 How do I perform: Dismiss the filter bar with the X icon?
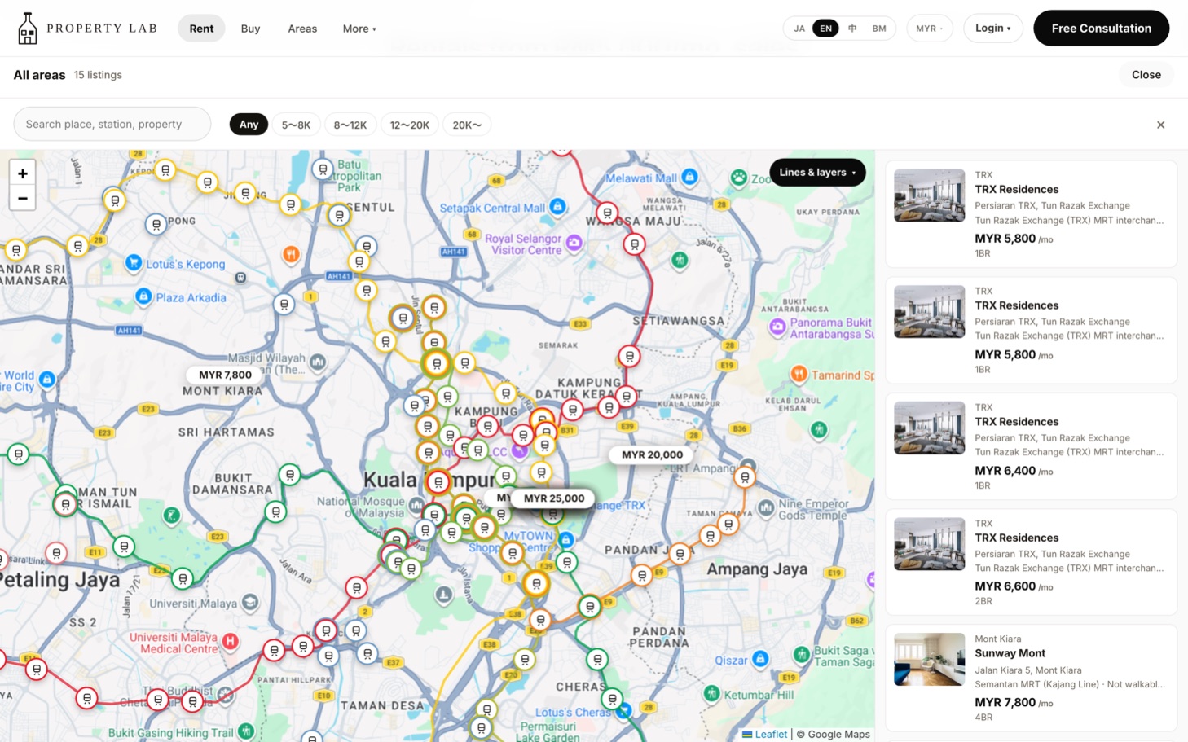[x=1160, y=125]
